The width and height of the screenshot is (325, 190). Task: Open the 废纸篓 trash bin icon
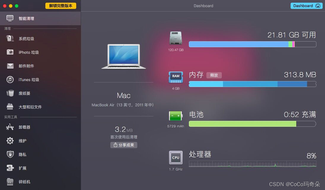click(10, 93)
